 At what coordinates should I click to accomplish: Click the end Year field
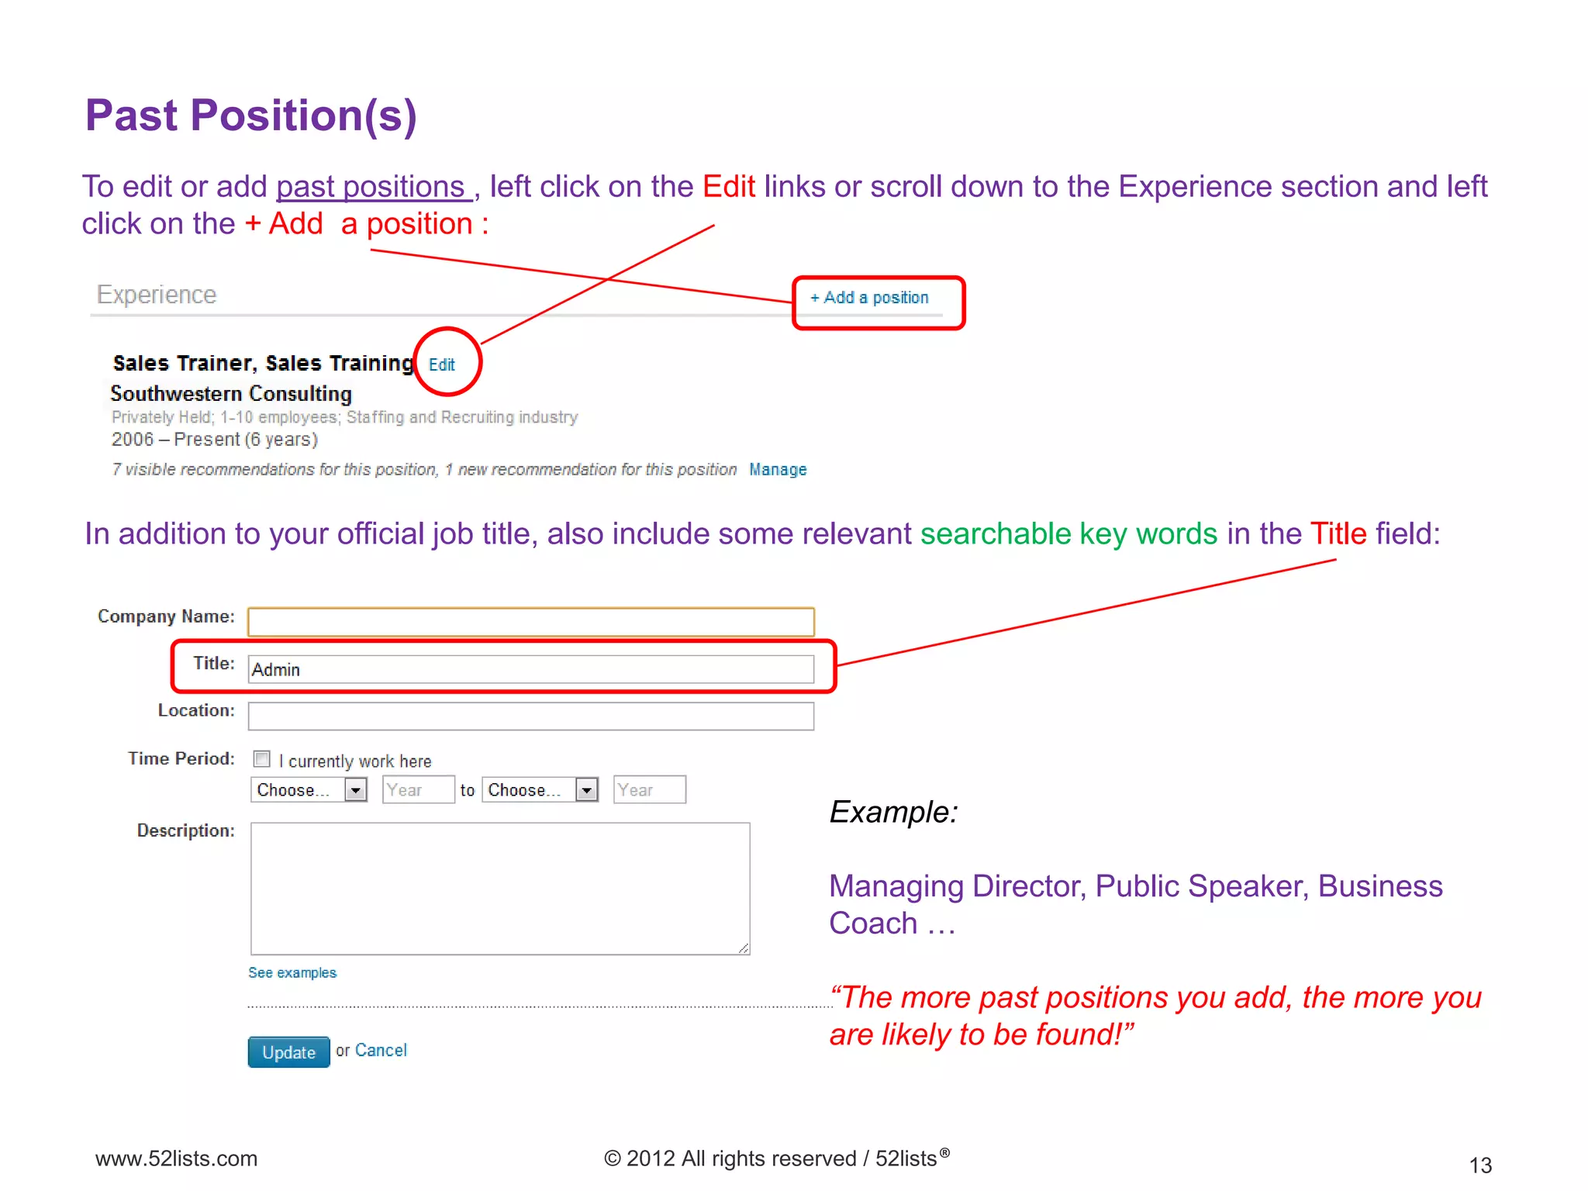649,789
